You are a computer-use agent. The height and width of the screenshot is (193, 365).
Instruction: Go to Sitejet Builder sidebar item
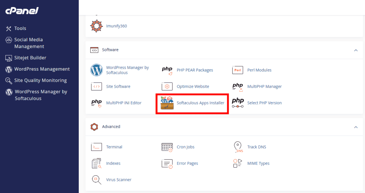pos(30,58)
